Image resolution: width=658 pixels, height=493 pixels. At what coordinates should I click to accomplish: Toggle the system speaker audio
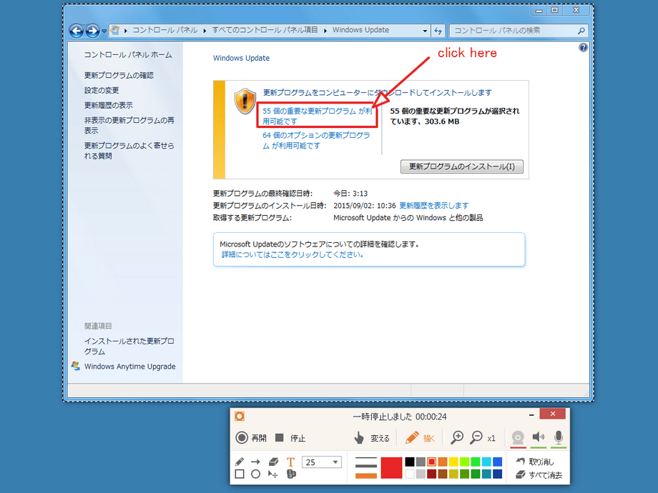(x=538, y=438)
